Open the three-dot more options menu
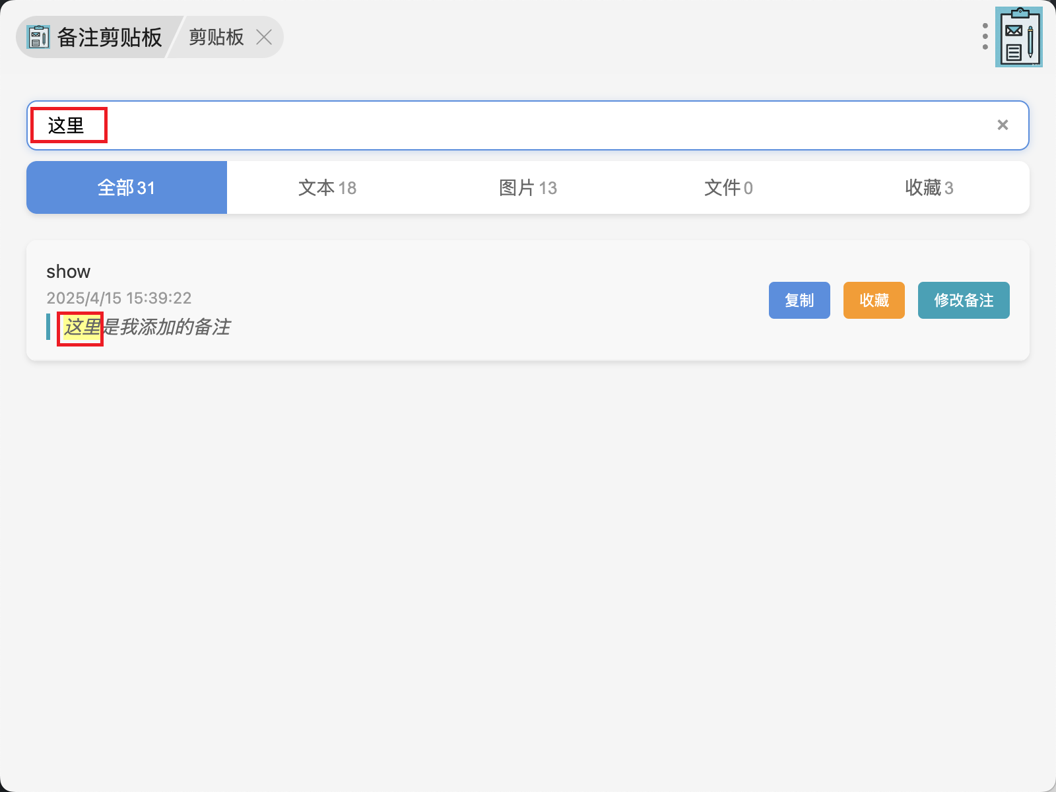The width and height of the screenshot is (1056, 792). tap(985, 36)
